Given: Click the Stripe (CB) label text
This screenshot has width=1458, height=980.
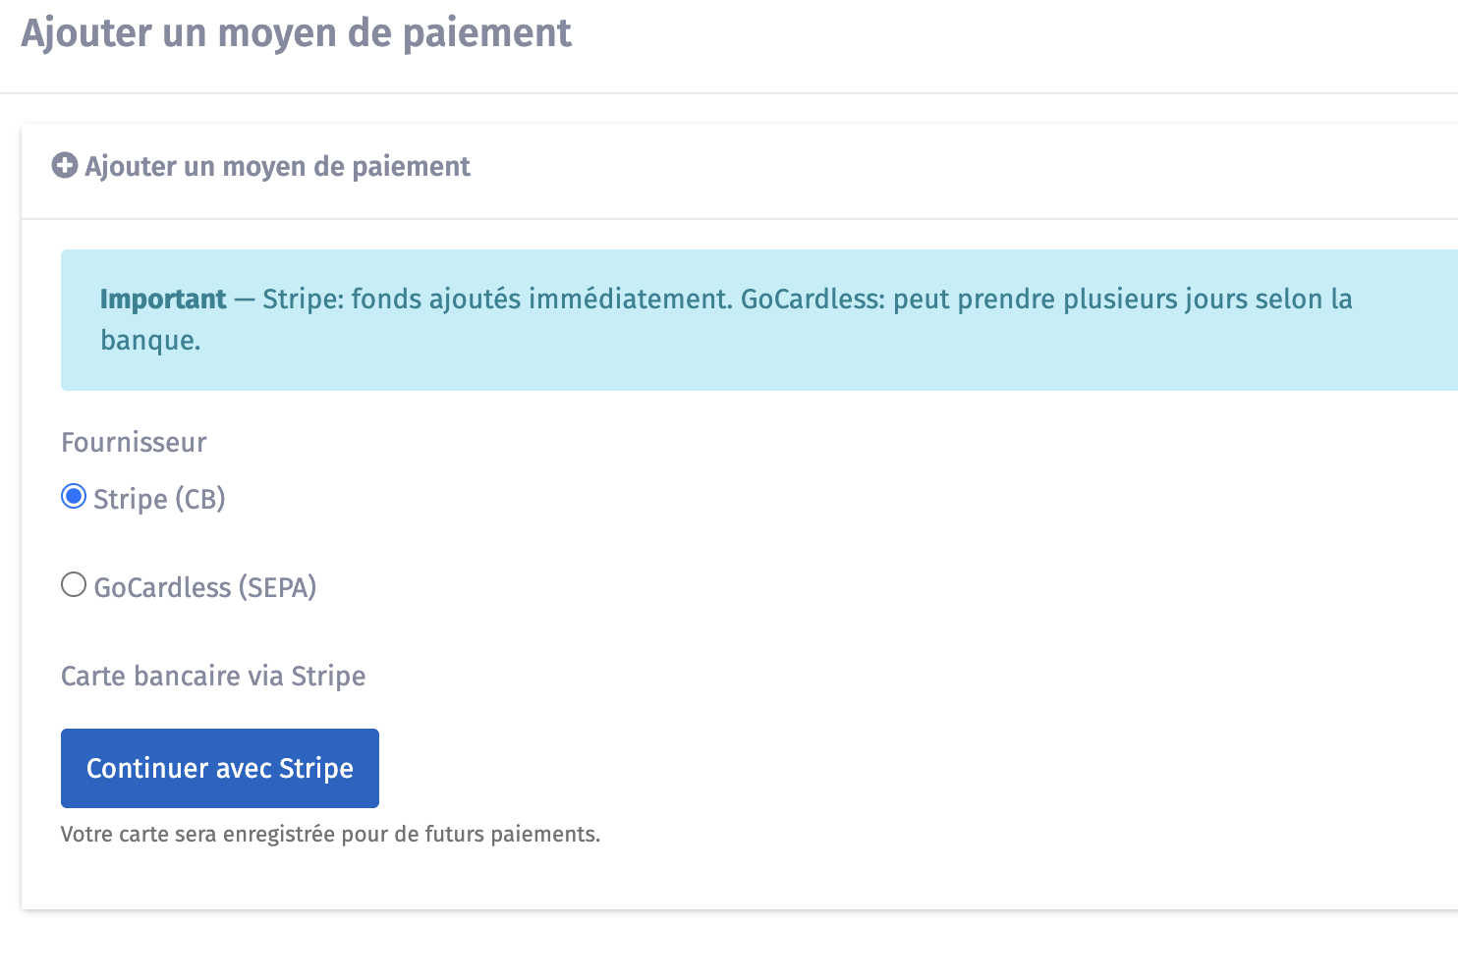Looking at the screenshot, I should point(159,499).
